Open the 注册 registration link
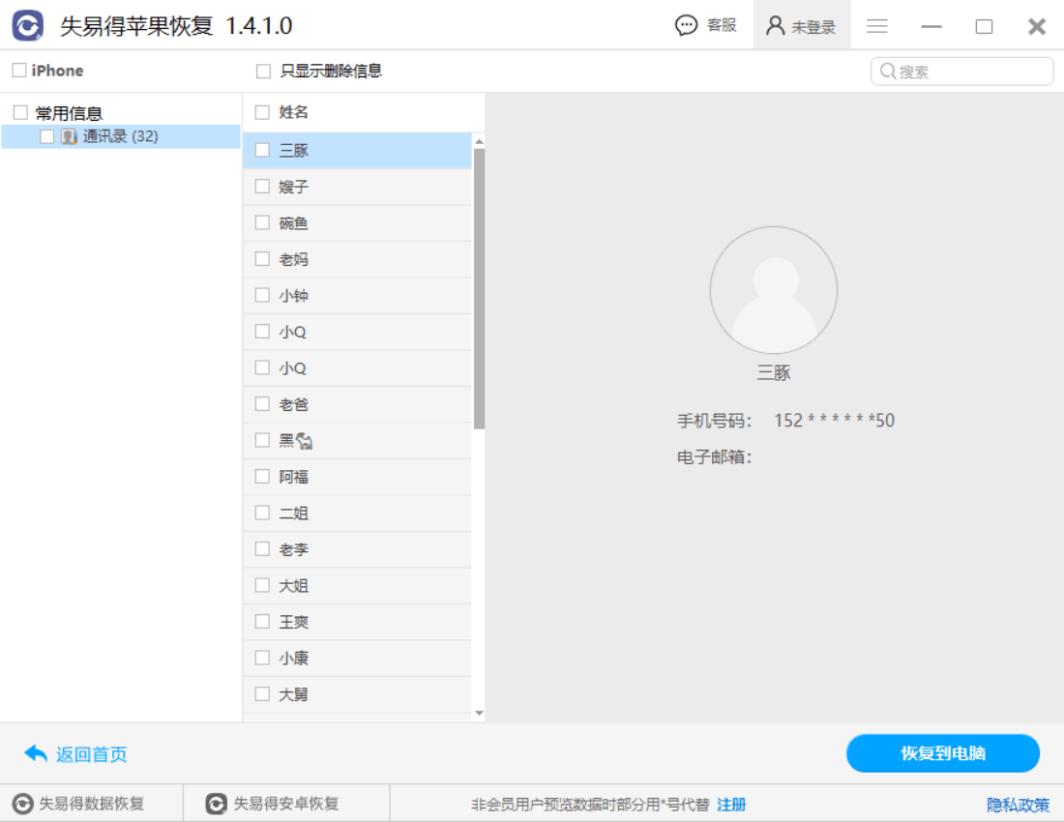Viewport: 1064px width, 822px height. 732,804
